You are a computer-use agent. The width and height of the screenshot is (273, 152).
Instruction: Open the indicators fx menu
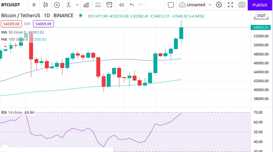[69, 5]
